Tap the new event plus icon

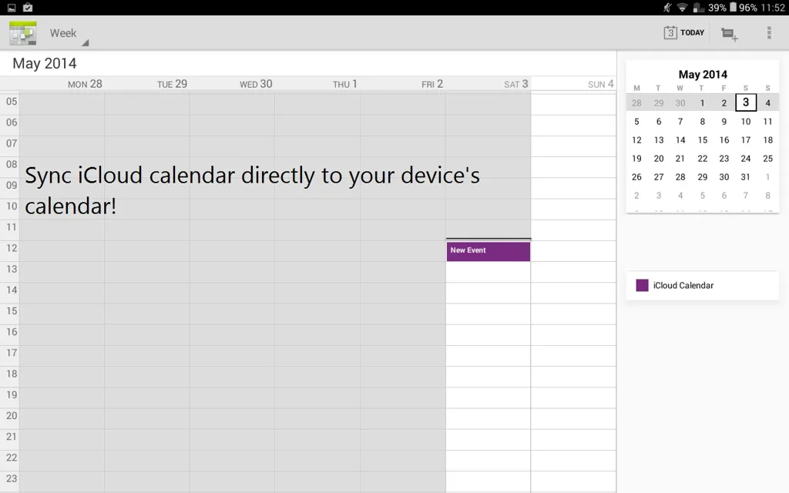click(729, 34)
